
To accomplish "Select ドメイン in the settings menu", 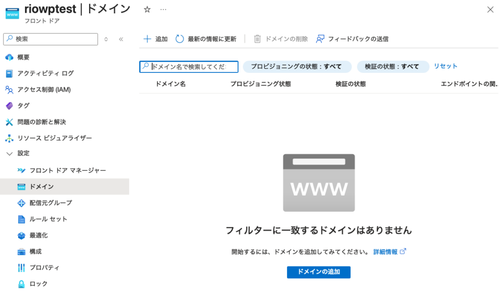I will point(64,187).
